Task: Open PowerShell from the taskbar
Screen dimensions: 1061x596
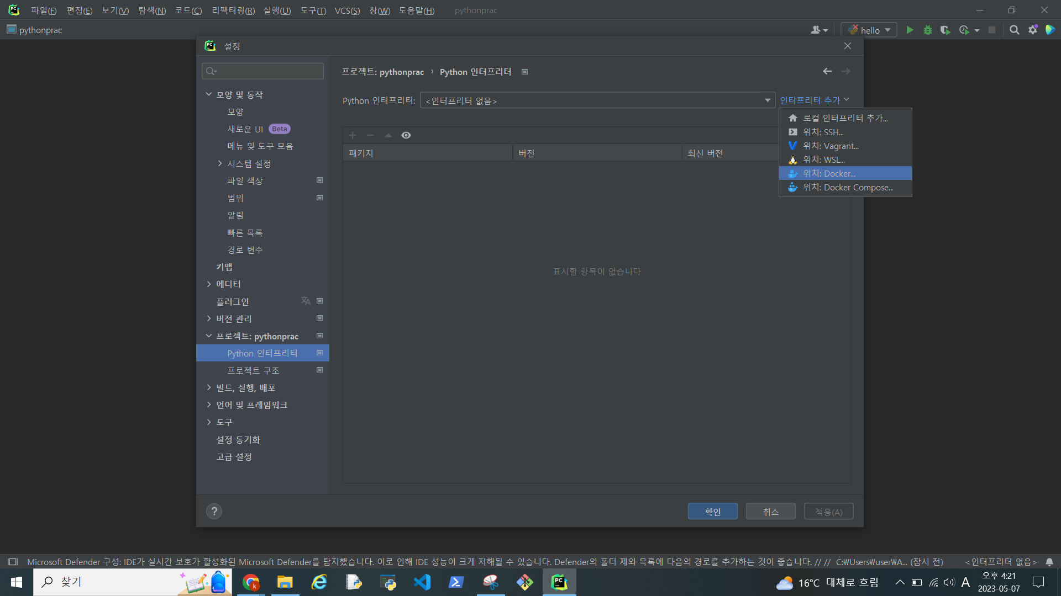Action: (x=456, y=582)
